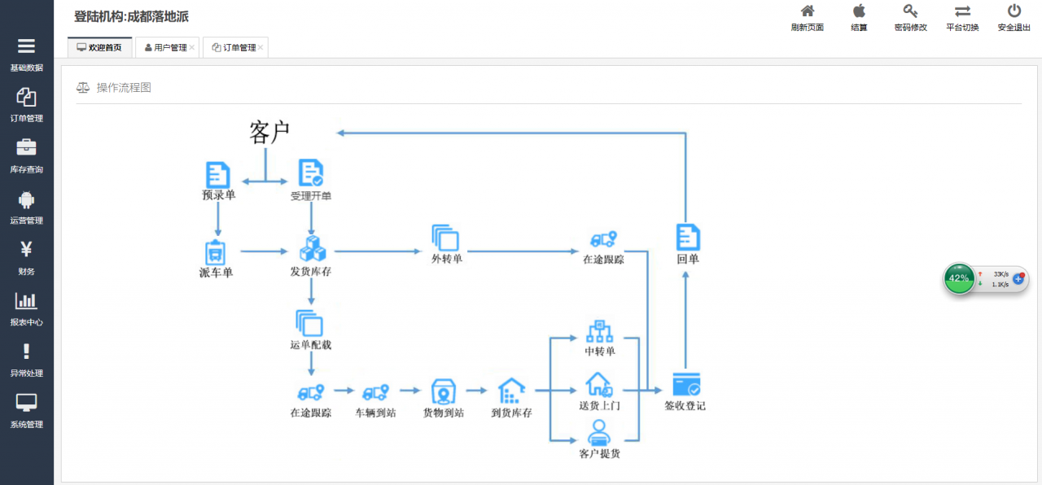Click the 到货库存 warehouse icon
Viewport: 1042px width, 485px height.
point(511,391)
